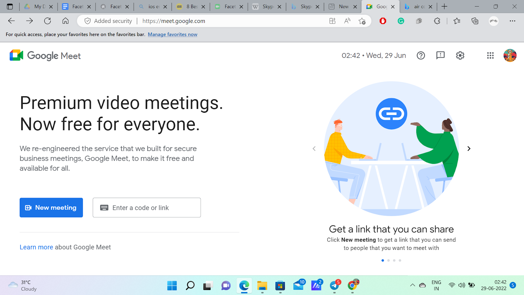
Task: Close the active Google Meet tab
Action: click(x=393, y=7)
